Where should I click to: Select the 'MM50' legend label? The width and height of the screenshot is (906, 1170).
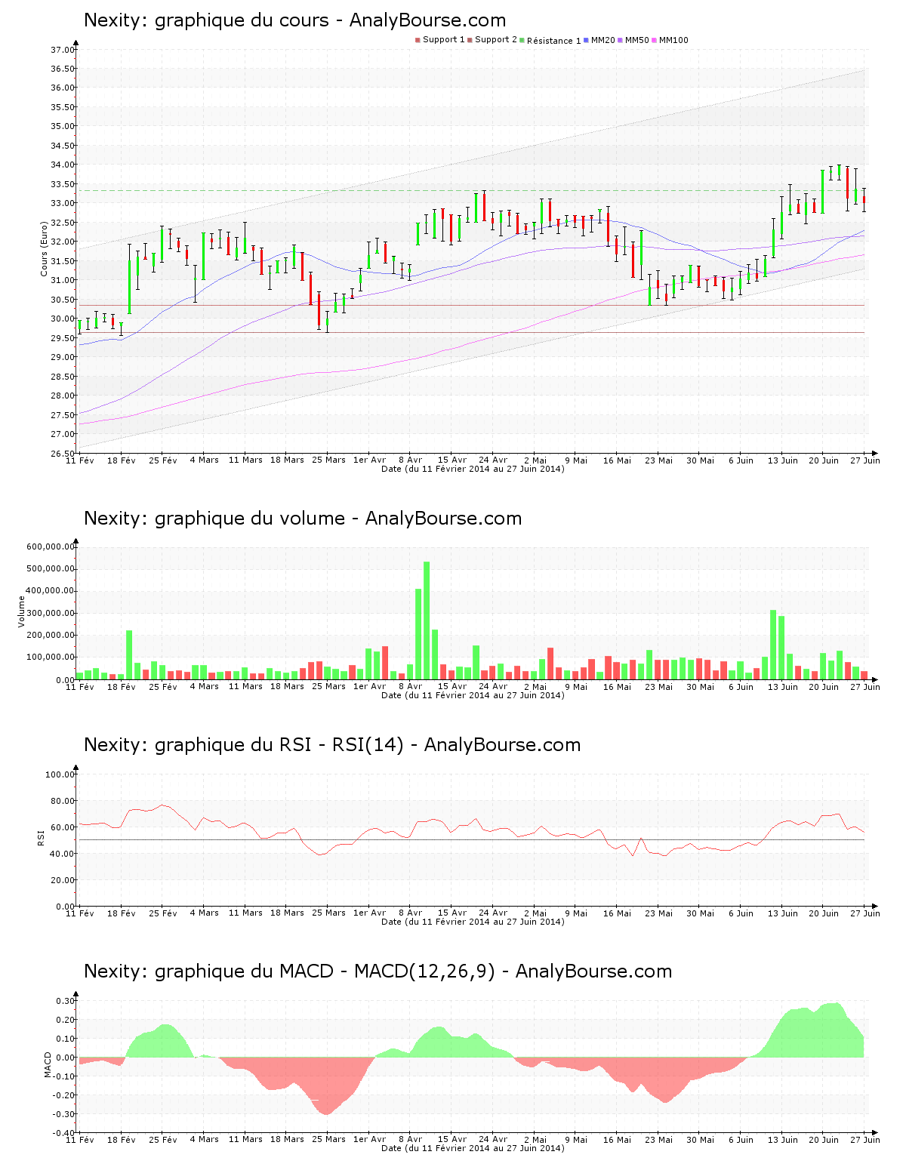[637, 40]
